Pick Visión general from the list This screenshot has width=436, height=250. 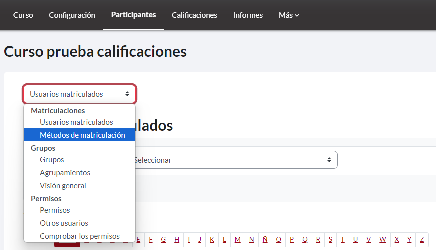pyautogui.click(x=63, y=186)
